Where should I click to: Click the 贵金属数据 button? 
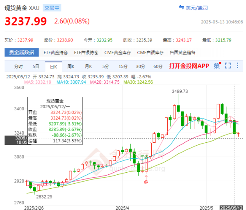pos(22,52)
